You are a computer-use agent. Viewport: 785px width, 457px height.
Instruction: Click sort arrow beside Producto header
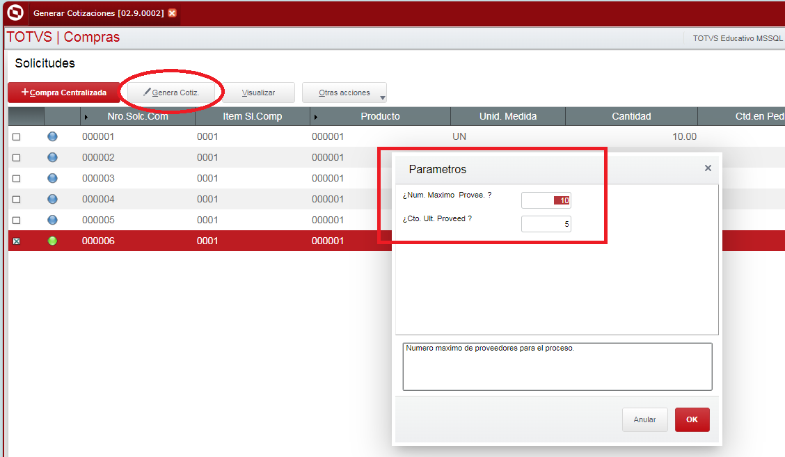315,117
